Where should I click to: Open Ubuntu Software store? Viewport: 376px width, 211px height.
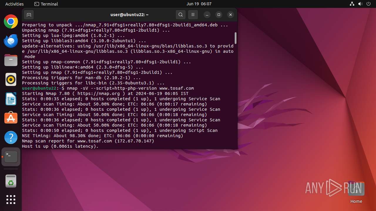11,118
